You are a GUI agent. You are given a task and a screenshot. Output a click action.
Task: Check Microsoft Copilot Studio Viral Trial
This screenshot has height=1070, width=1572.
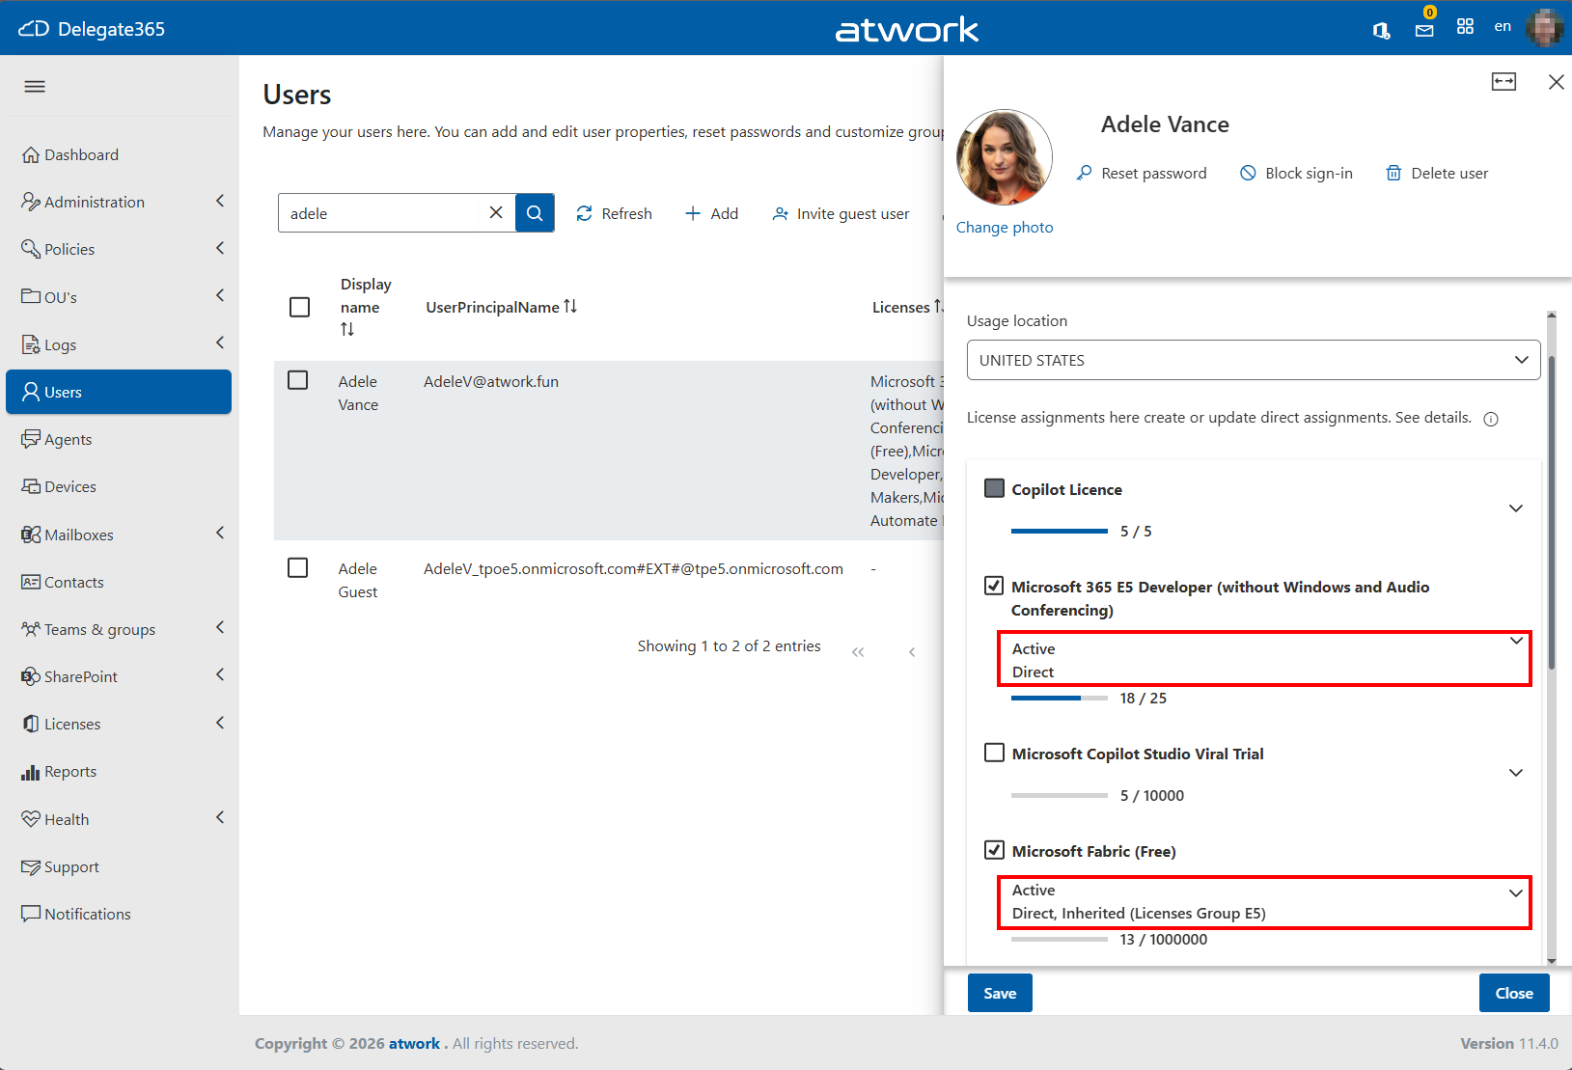[x=994, y=753]
